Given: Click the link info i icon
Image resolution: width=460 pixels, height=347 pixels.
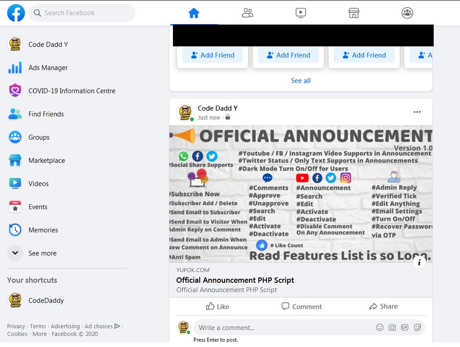Looking at the screenshot, I should pyautogui.click(x=419, y=262).
